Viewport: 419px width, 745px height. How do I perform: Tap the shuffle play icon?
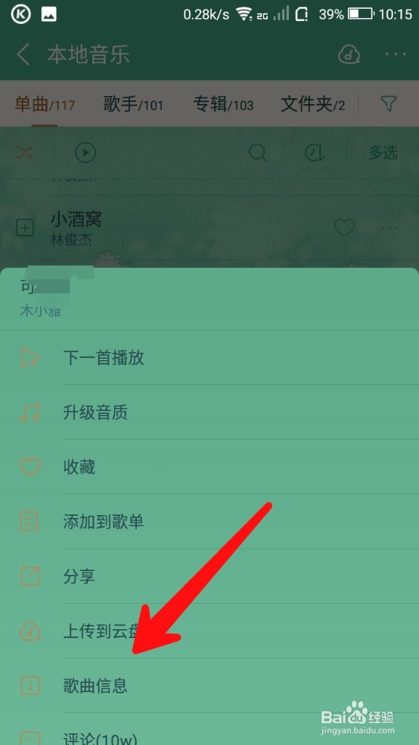(24, 153)
